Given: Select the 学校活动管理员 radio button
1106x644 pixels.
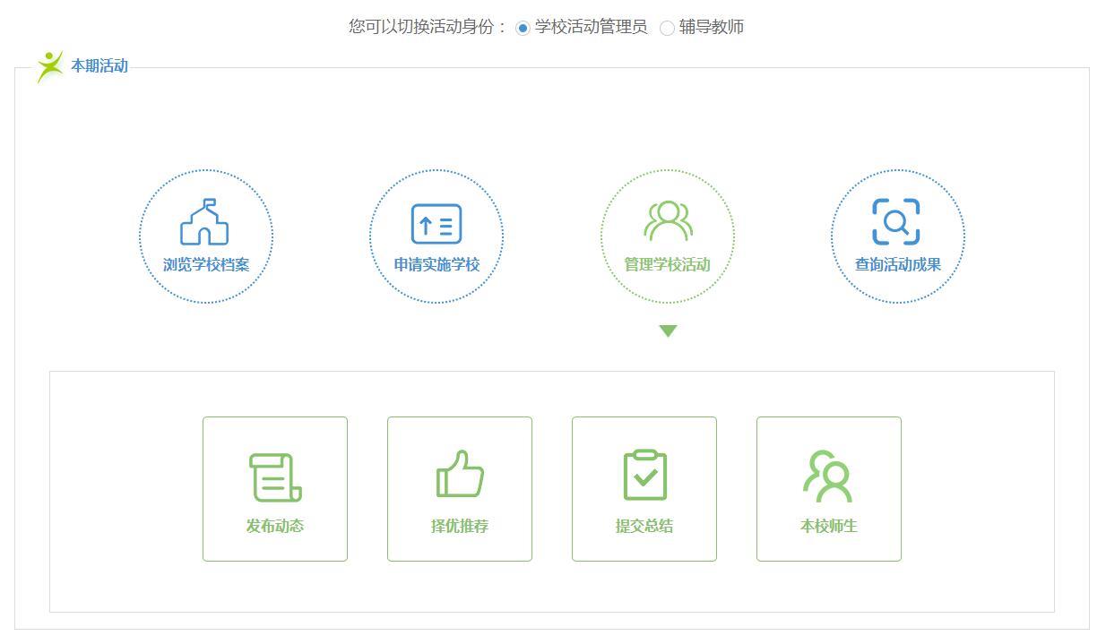Looking at the screenshot, I should tap(523, 28).
